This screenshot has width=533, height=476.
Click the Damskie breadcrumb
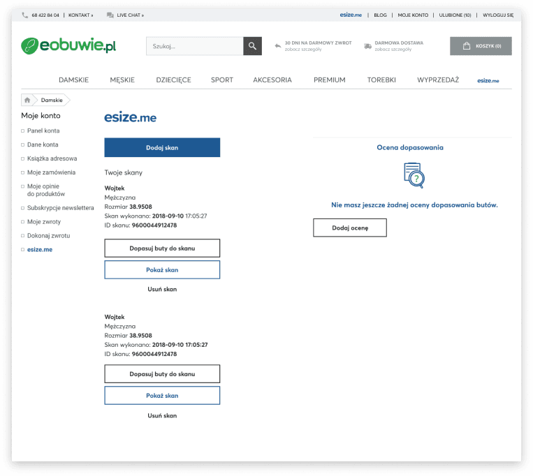(52, 100)
